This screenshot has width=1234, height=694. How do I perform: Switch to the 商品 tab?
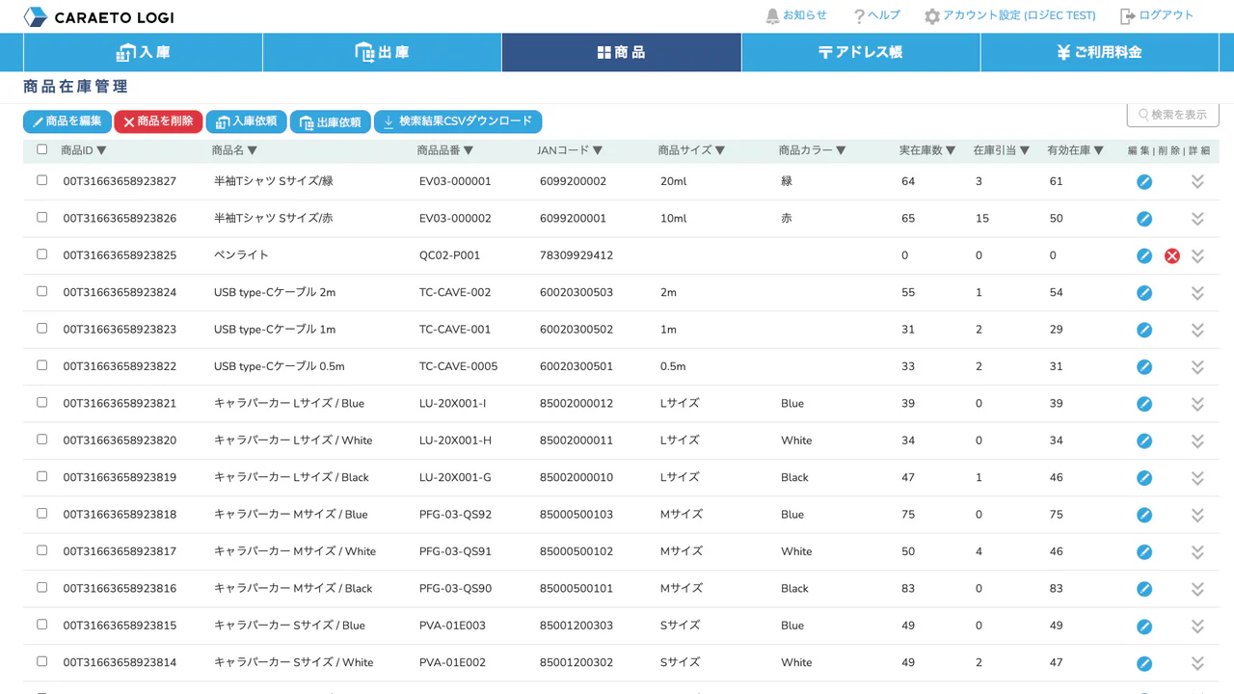pyautogui.click(x=621, y=52)
